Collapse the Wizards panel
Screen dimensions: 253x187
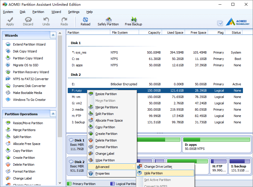(53, 35)
